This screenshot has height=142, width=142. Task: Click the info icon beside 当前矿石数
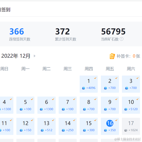click(x=122, y=39)
